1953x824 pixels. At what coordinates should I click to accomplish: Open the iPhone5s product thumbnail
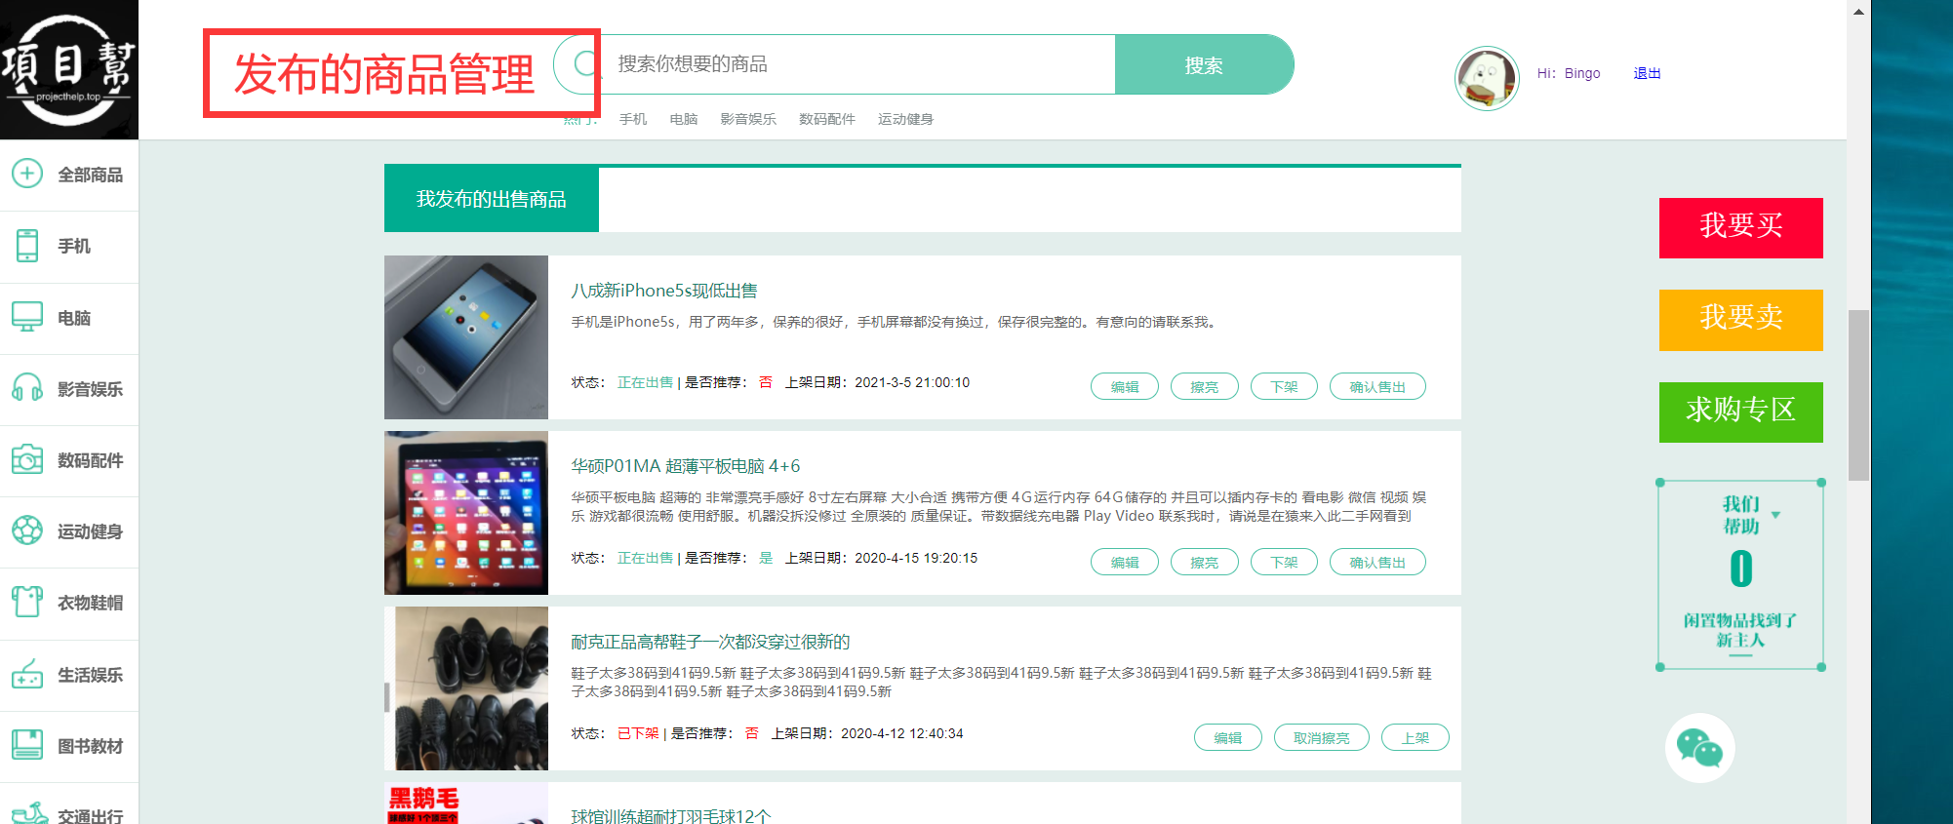coord(466,337)
